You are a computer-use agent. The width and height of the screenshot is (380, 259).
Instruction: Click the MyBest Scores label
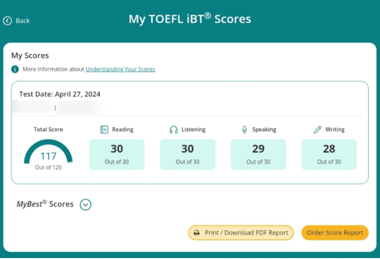(45, 204)
